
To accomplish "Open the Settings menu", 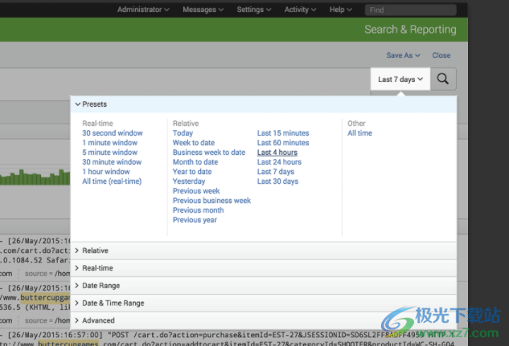I will click(x=254, y=10).
